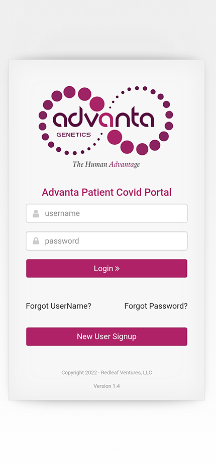This screenshot has height=464, width=216.
Task: Open the Forgot Password? link
Action: coord(156,306)
